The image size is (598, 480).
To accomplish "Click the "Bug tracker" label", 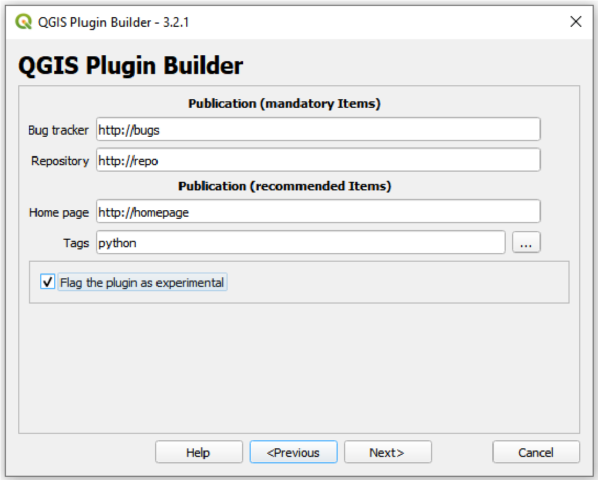I will (x=59, y=130).
